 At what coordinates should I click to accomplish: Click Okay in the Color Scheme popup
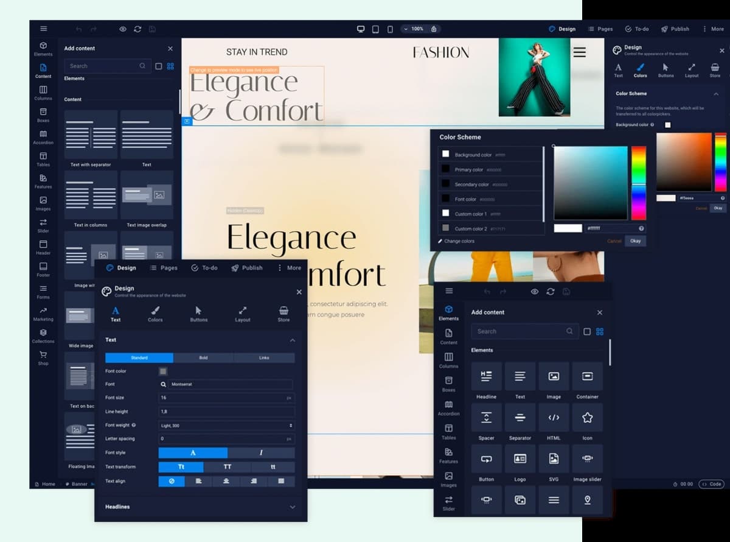click(635, 241)
